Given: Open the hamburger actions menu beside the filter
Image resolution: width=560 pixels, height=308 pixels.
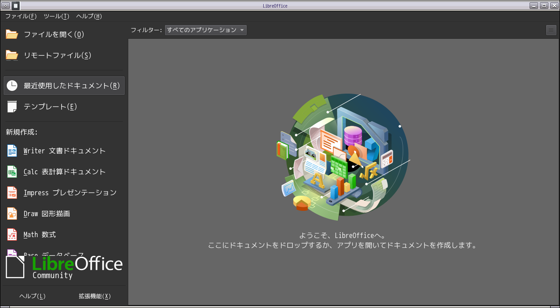Looking at the screenshot, I should pyautogui.click(x=551, y=30).
